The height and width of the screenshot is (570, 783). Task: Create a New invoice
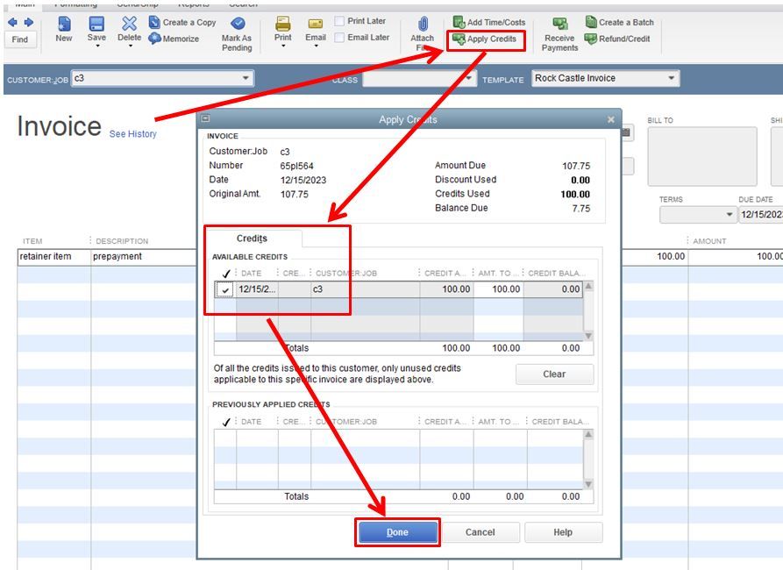[64, 29]
